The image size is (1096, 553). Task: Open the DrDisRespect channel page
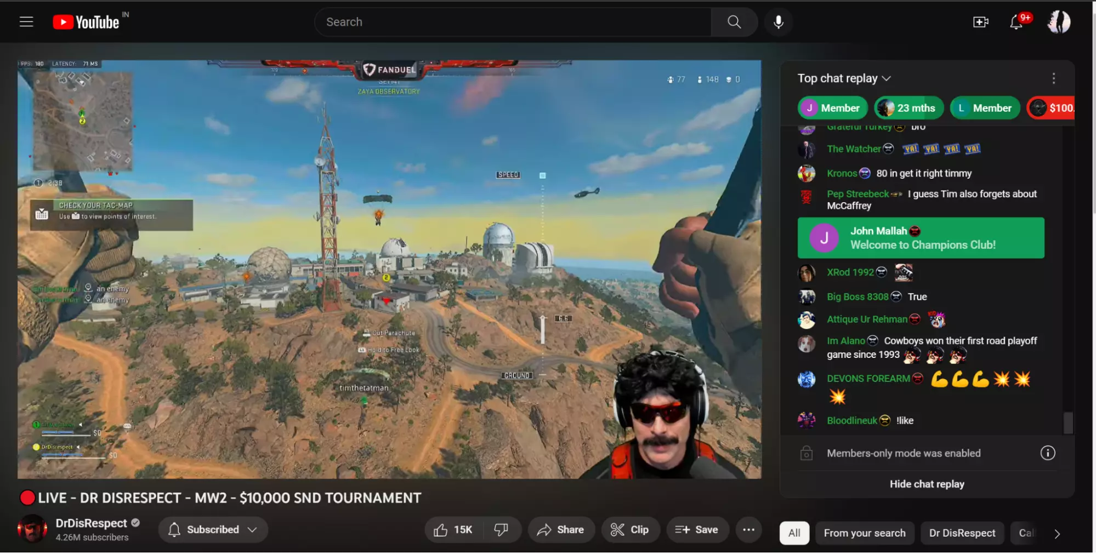coord(90,523)
